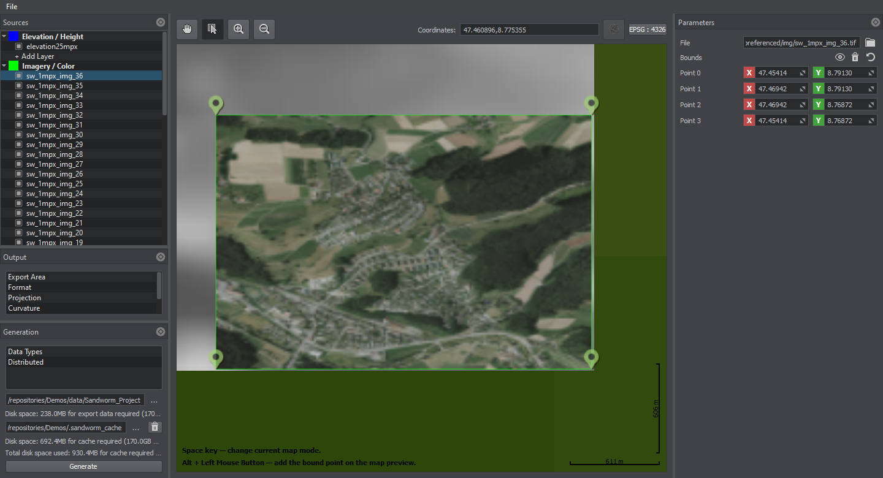Viewport: 883px width, 478px height.
Task: Click the Point 1 Y value field
Action: (x=845, y=89)
